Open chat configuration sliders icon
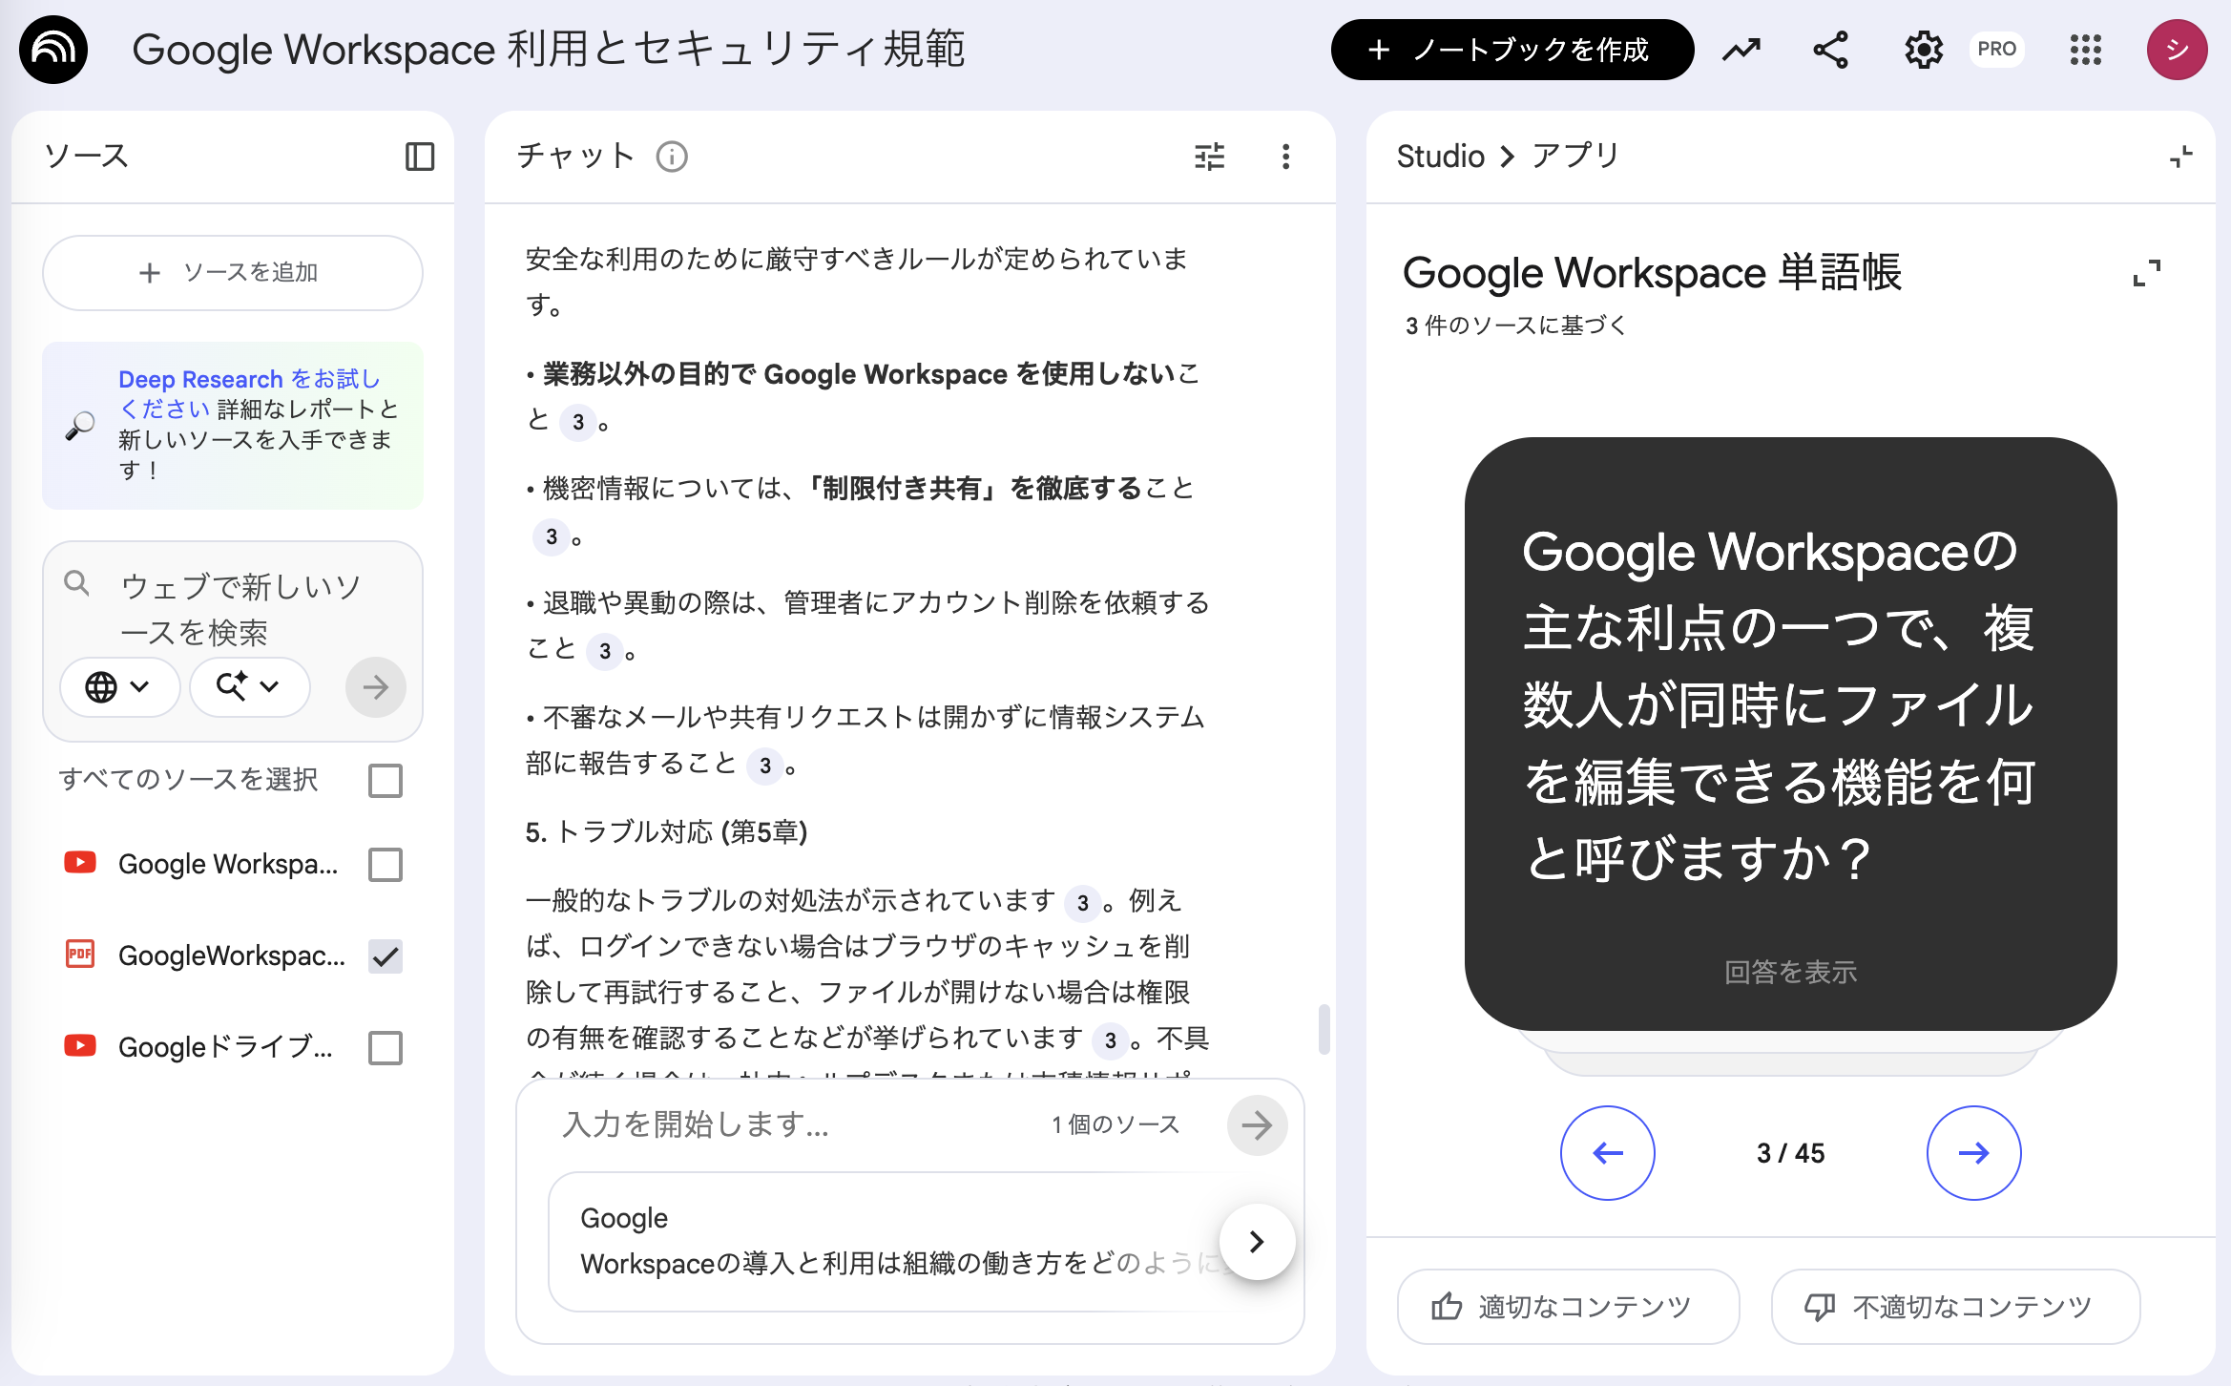Image resolution: width=2231 pixels, height=1386 pixels. coord(1209,157)
